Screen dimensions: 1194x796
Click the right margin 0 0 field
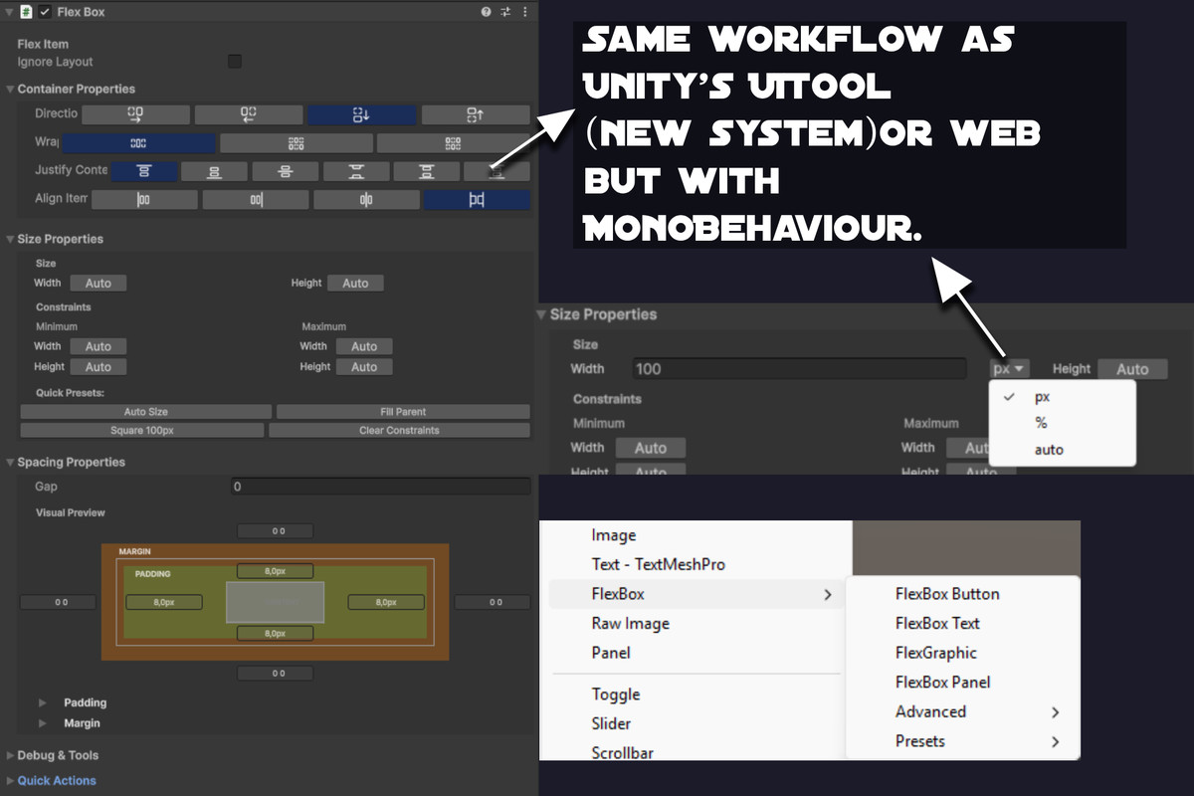(494, 602)
